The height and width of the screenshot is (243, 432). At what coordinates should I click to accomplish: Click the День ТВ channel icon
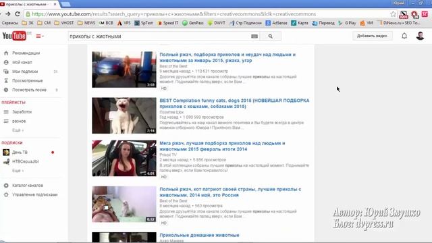[x=6, y=153]
